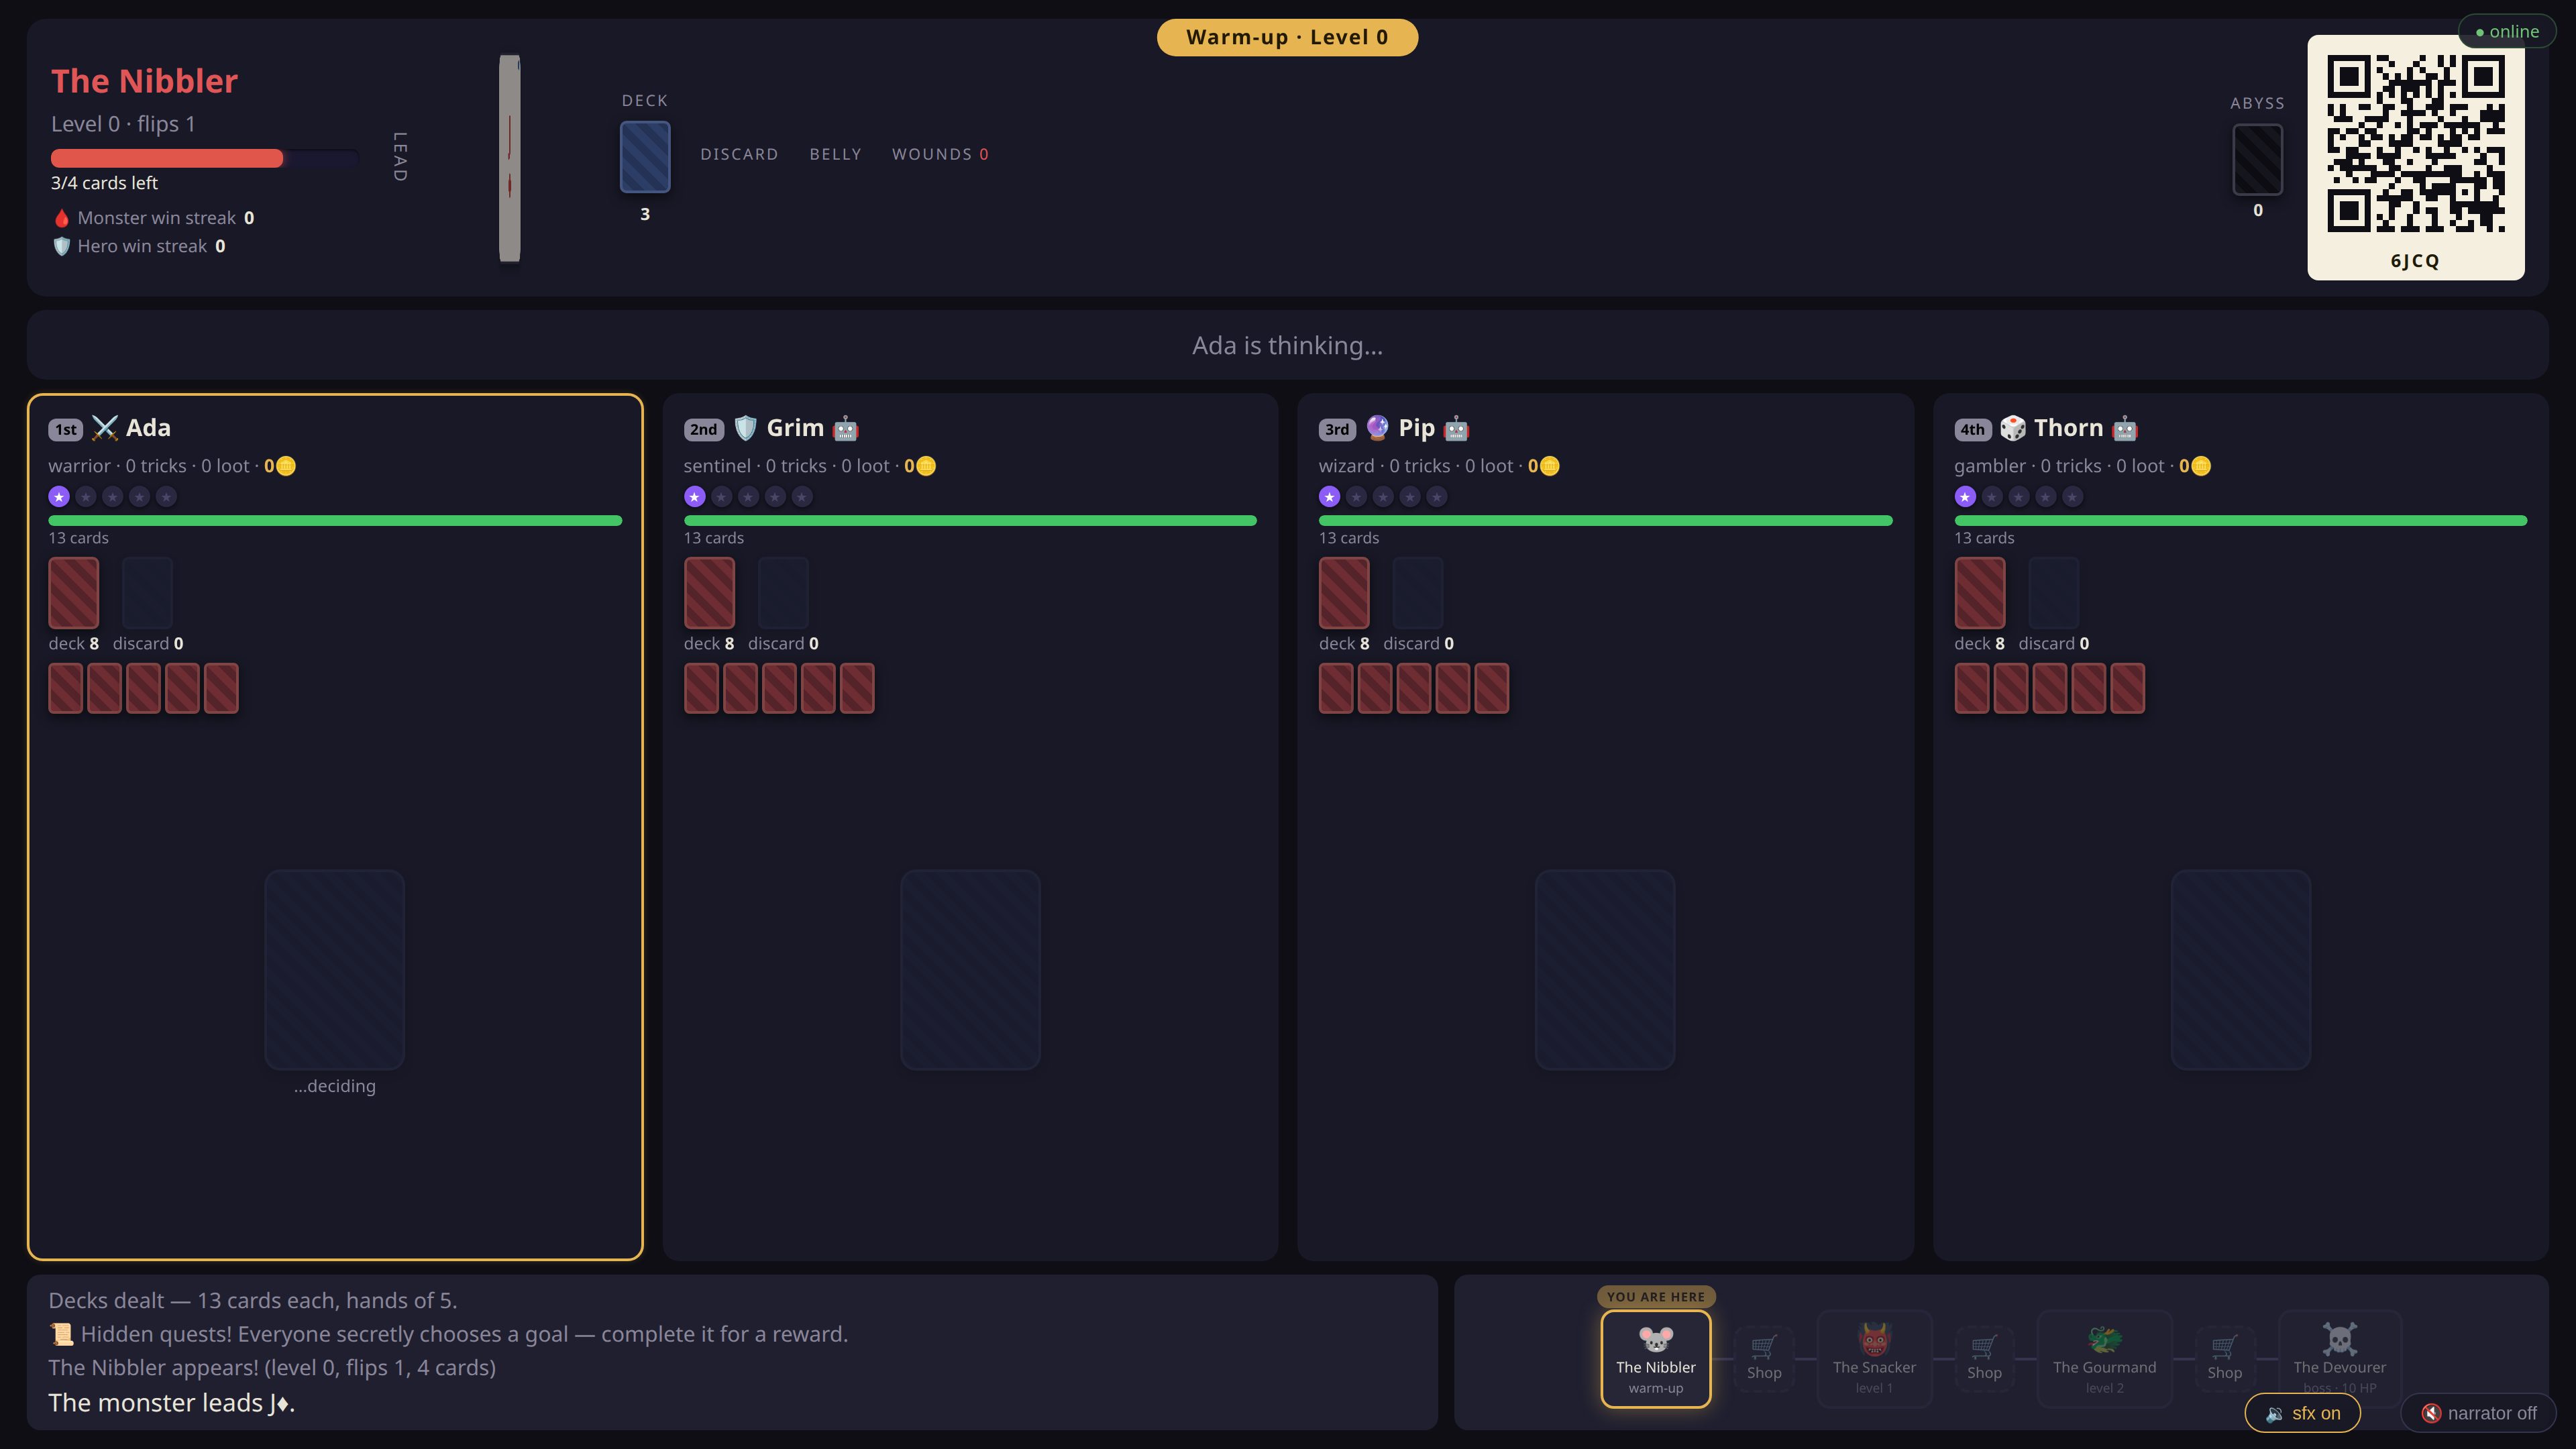Click the QR code labeled 6JCQ
This screenshot has width=2576, height=1449.
[2415, 145]
